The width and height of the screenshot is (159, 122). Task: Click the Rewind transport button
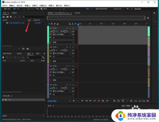(86, 101)
